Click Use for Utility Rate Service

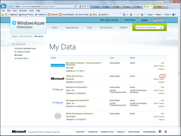point(162,76)
